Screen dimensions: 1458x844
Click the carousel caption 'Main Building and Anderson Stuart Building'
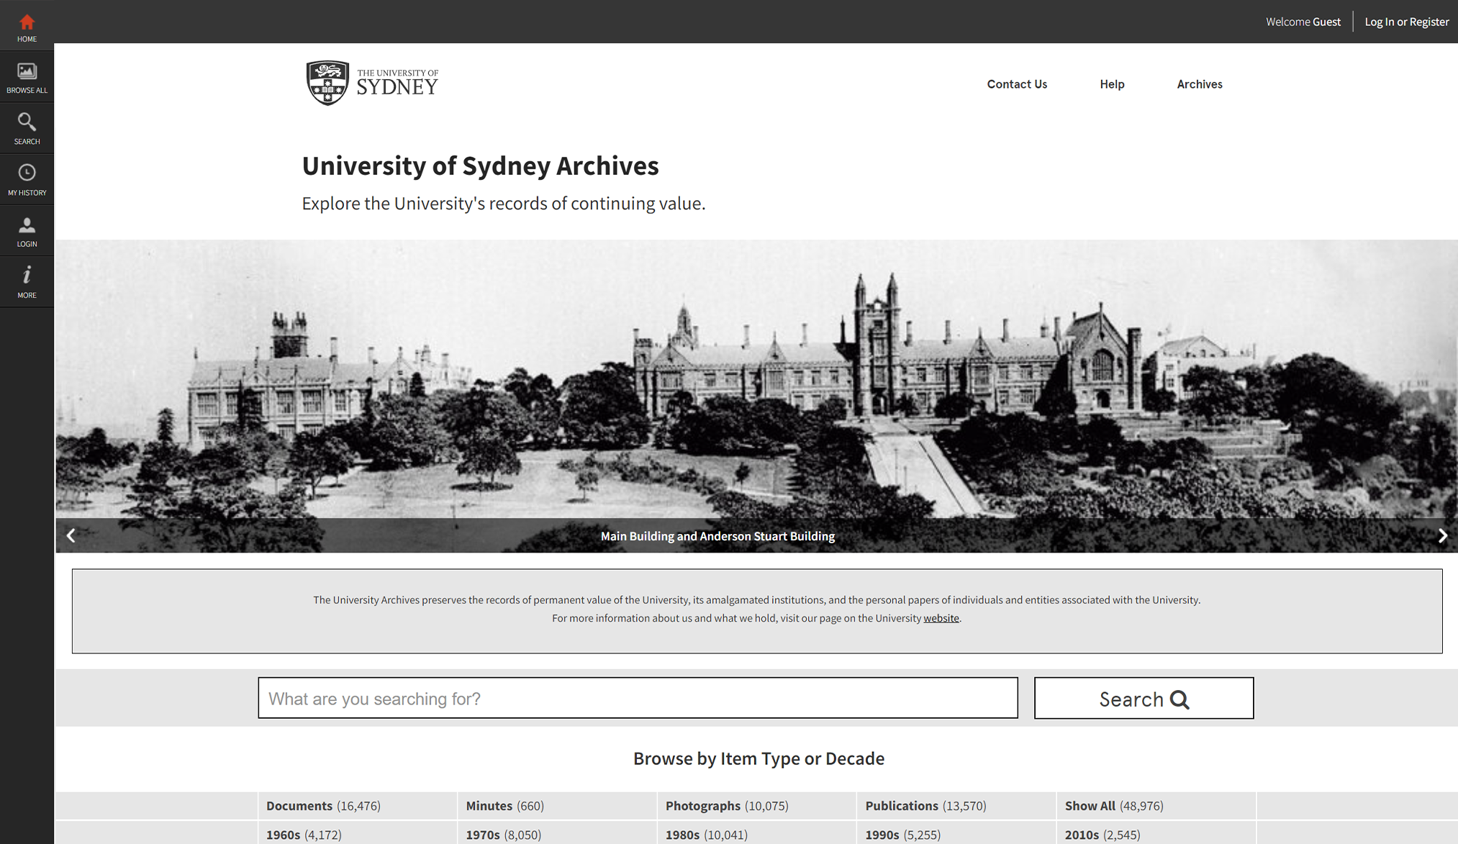[717, 536]
